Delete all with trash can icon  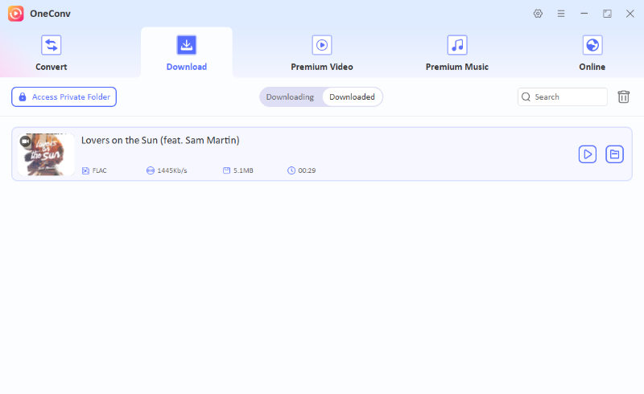tap(623, 96)
